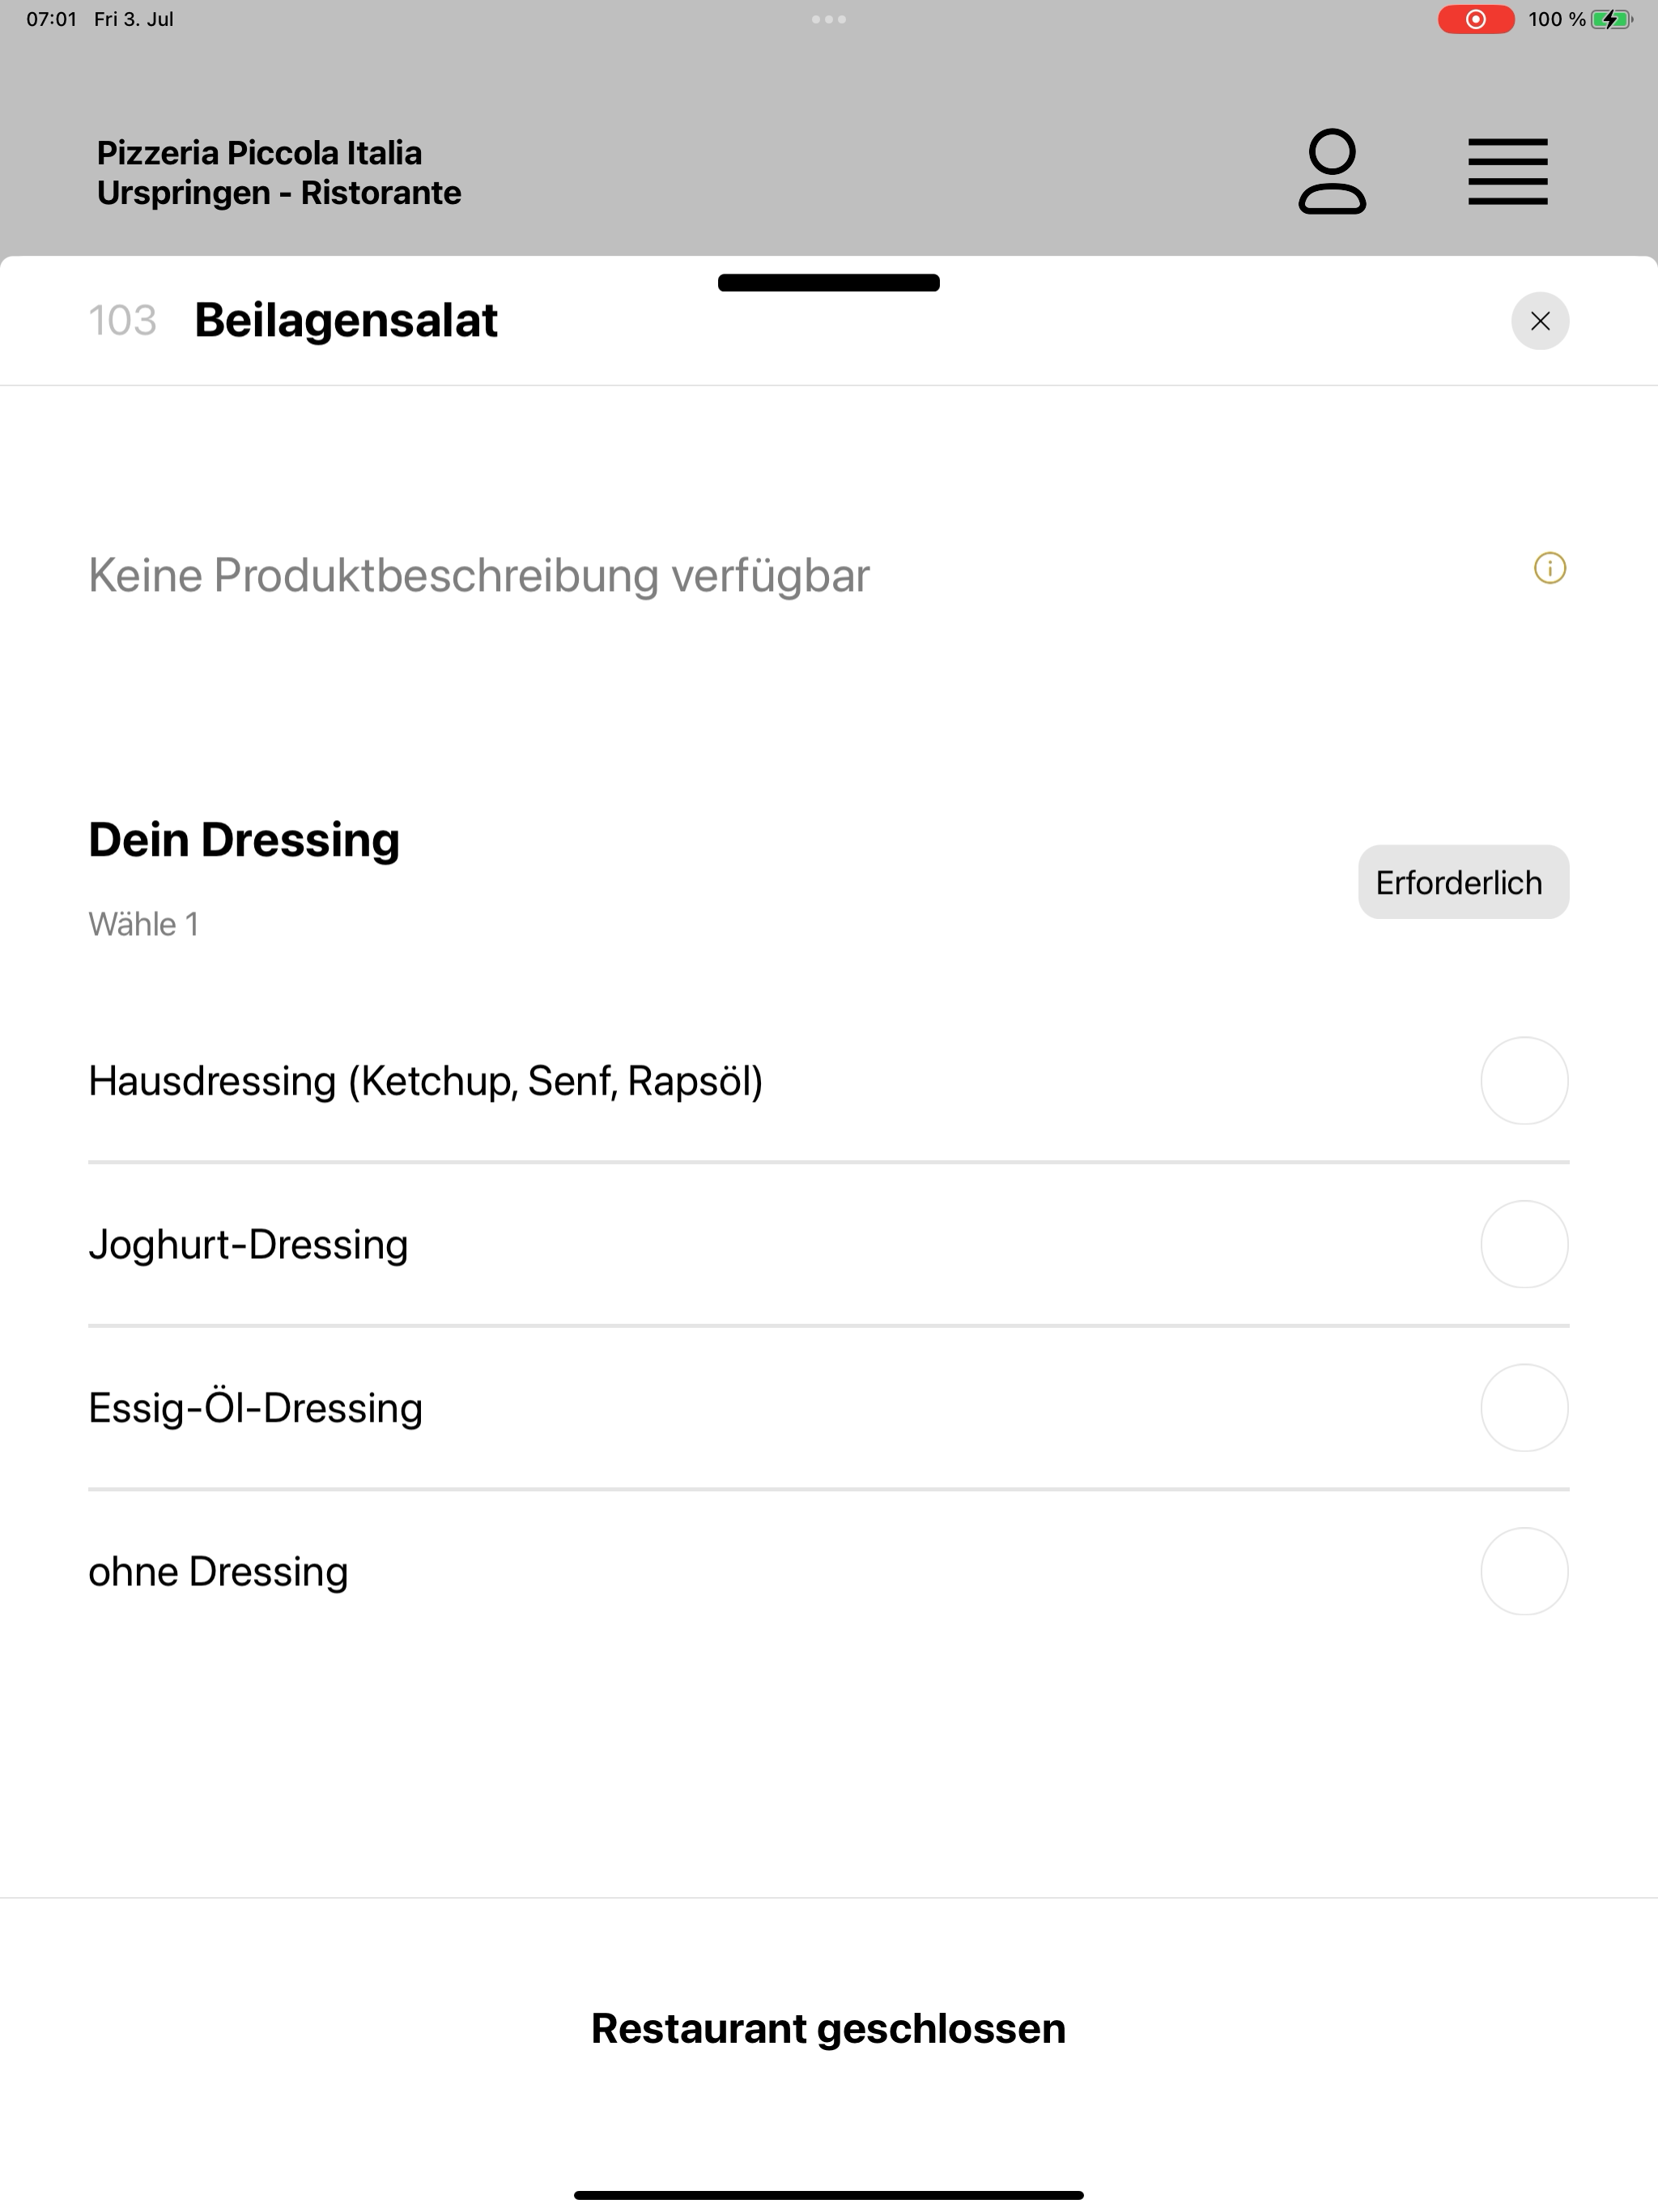
Task: Click the screen recording indicator
Action: point(1476,19)
